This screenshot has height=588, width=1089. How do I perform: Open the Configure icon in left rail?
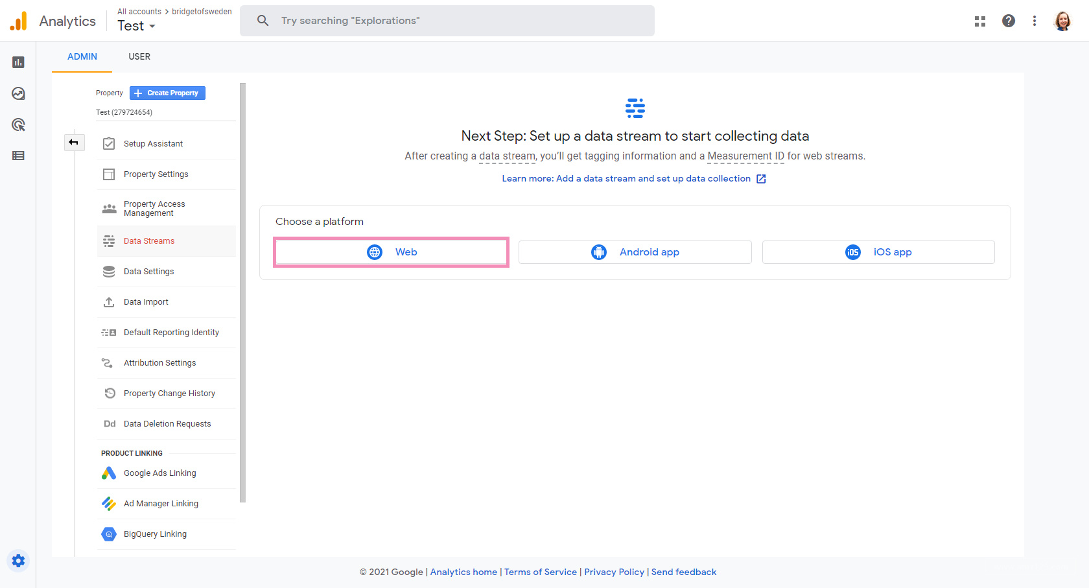tap(18, 156)
